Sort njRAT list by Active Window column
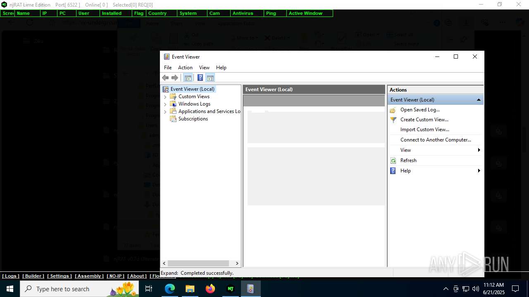This screenshot has width=529, height=297. click(x=310, y=13)
